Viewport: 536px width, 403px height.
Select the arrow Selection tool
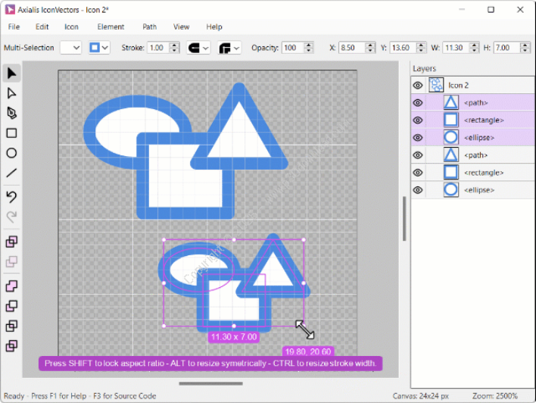tap(11, 73)
